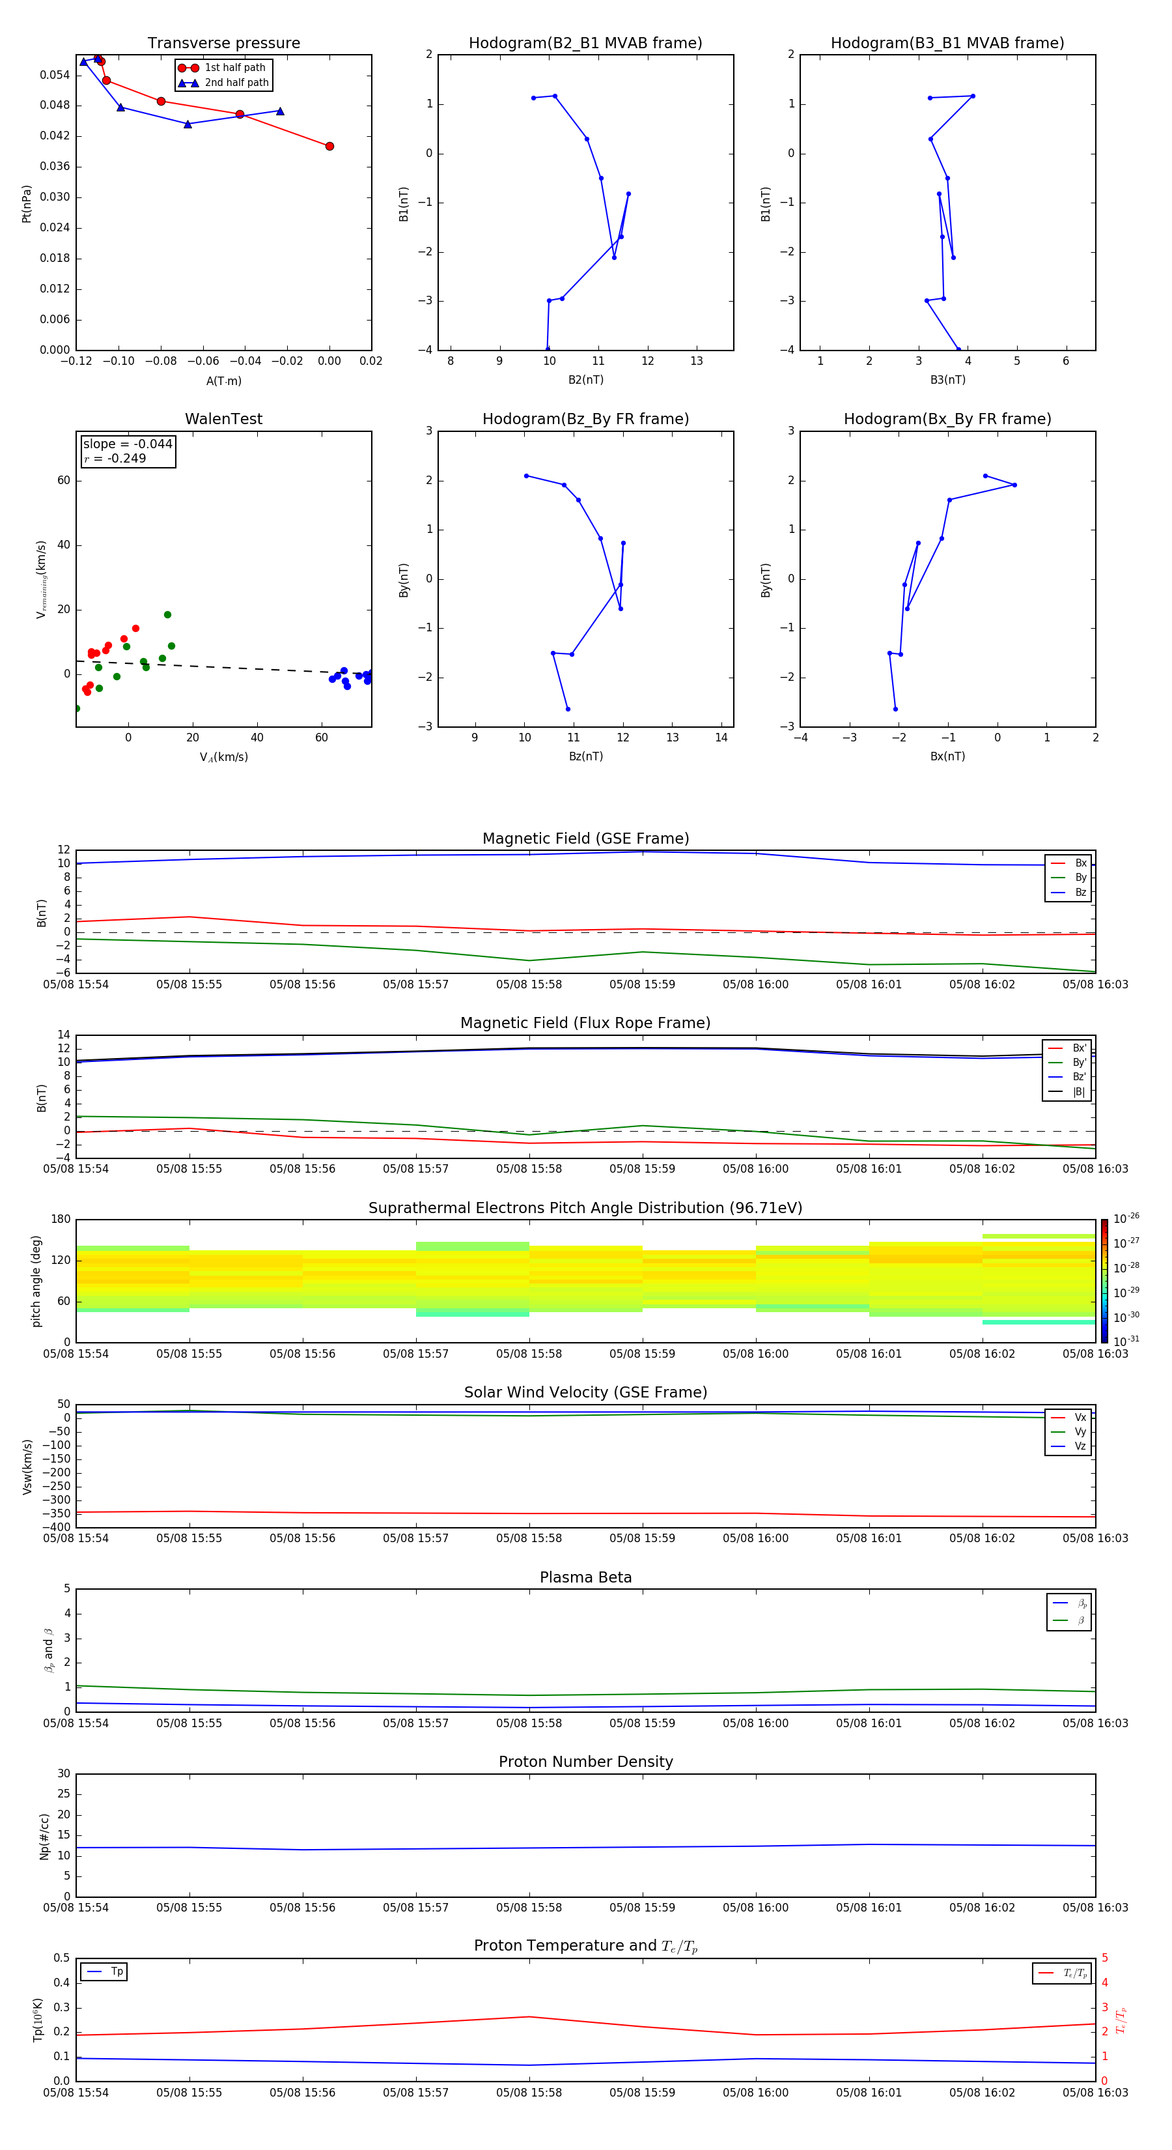Click the "Tp(10^6K)" y-axis label
Viewport: 1172px width, 2150px height.
point(38,2020)
